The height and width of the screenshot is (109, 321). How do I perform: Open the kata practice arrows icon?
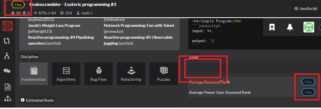pos(7,41)
